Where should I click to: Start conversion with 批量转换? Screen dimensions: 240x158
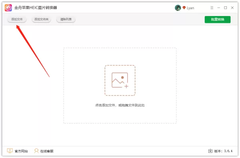click(218, 20)
